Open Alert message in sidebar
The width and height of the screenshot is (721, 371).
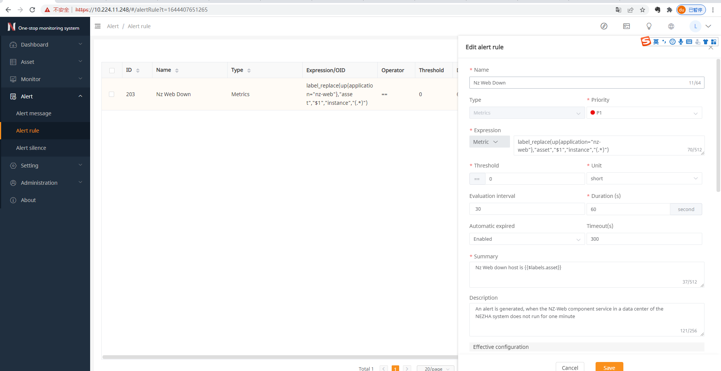[34, 113]
